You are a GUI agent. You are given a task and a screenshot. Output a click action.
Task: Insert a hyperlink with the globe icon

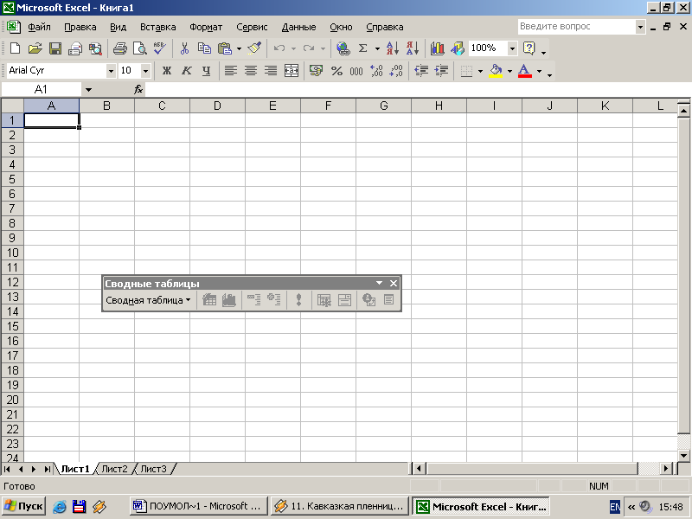click(343, 48)
